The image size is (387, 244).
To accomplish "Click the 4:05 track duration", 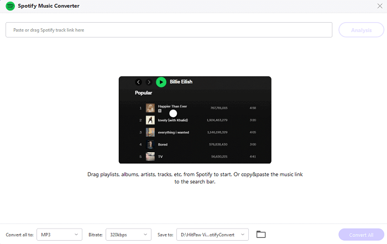I will [x=253, y=132].
